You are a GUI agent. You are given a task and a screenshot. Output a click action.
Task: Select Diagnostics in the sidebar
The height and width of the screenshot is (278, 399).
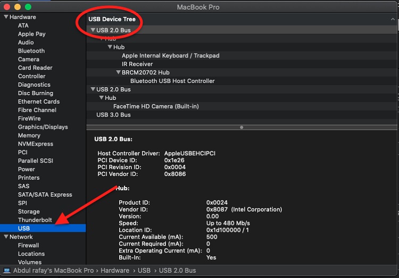[x=34, y=85]
